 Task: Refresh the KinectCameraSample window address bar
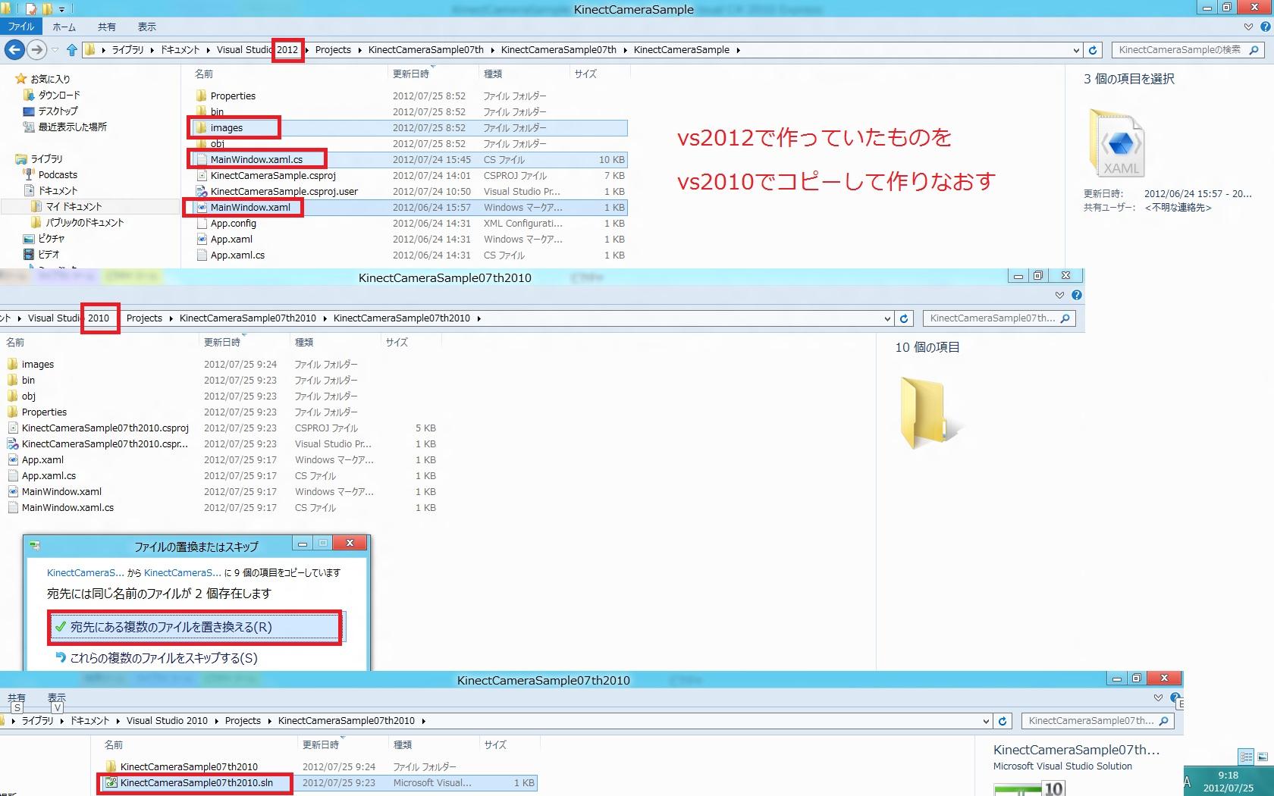(1093, 50)
